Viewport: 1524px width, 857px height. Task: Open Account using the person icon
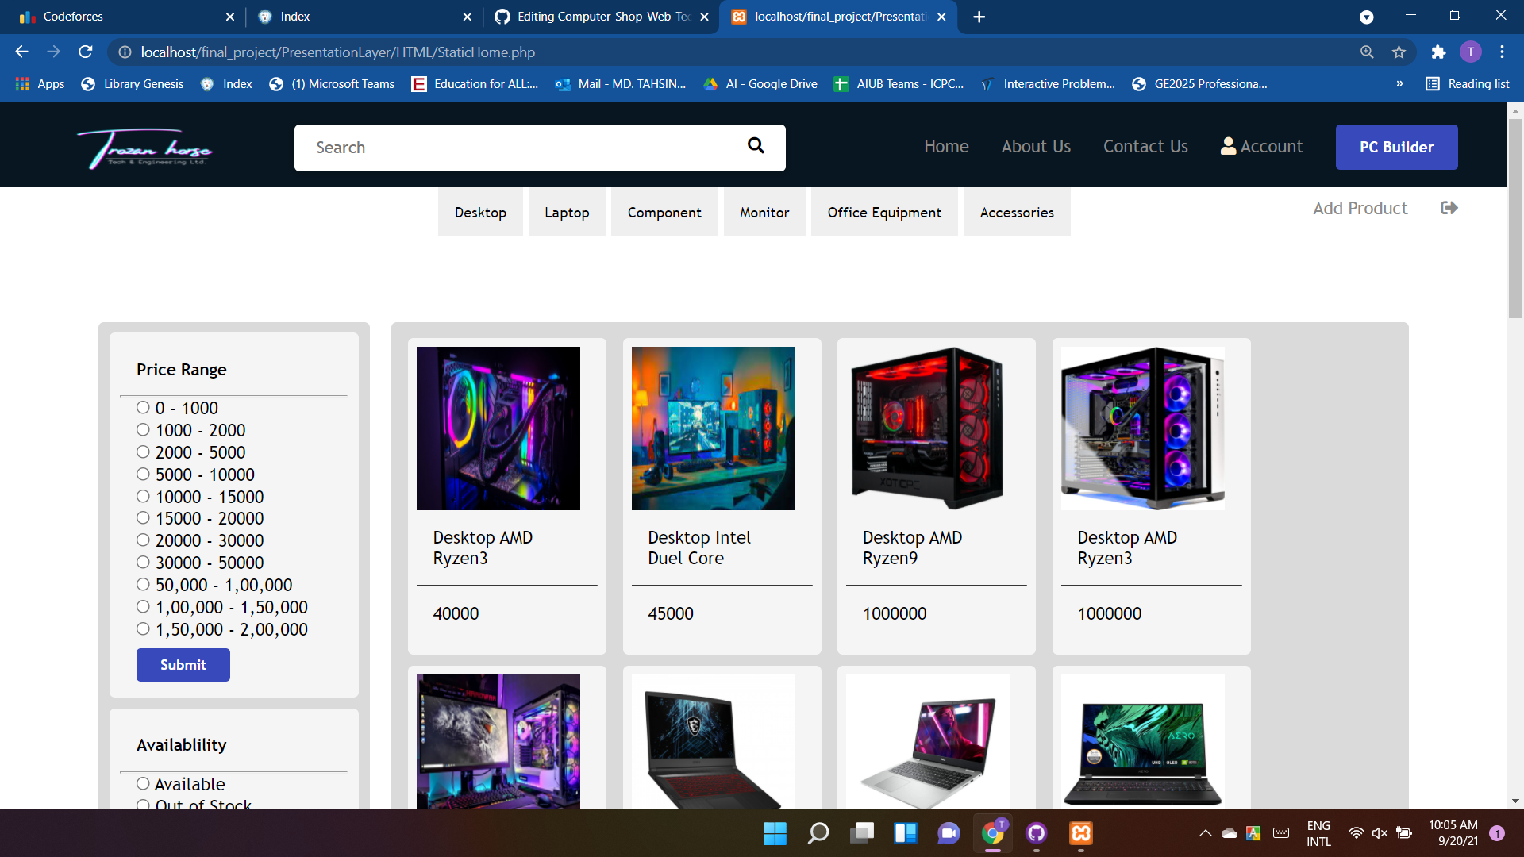tap(1227, 146)
